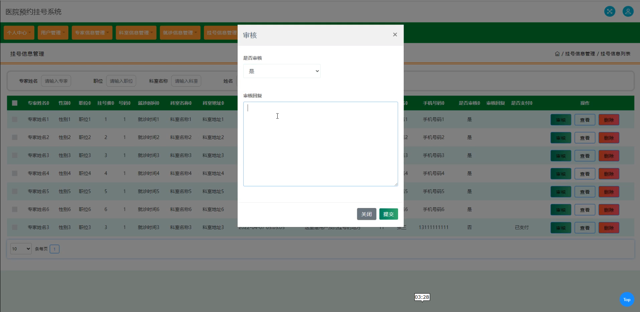Open the 是否审核 dropdown in the dialog
Image resolution: width=640 pixels, height=312 pixels.
282,71
